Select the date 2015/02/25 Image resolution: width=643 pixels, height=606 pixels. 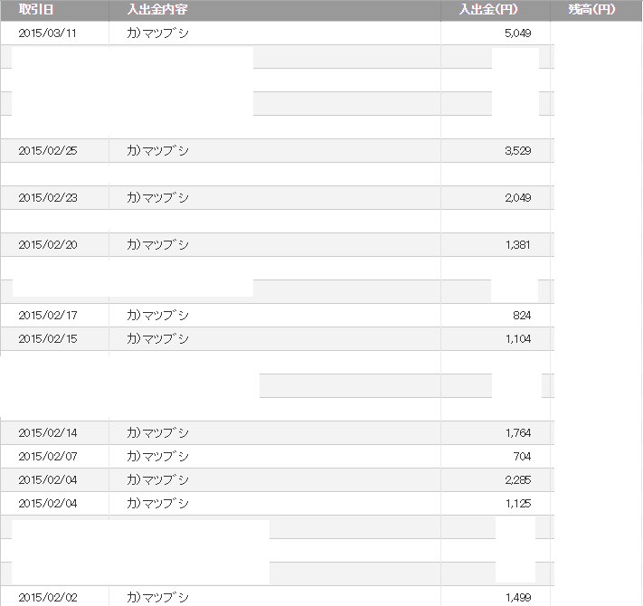pyautogui.click(x=48, y=150)
